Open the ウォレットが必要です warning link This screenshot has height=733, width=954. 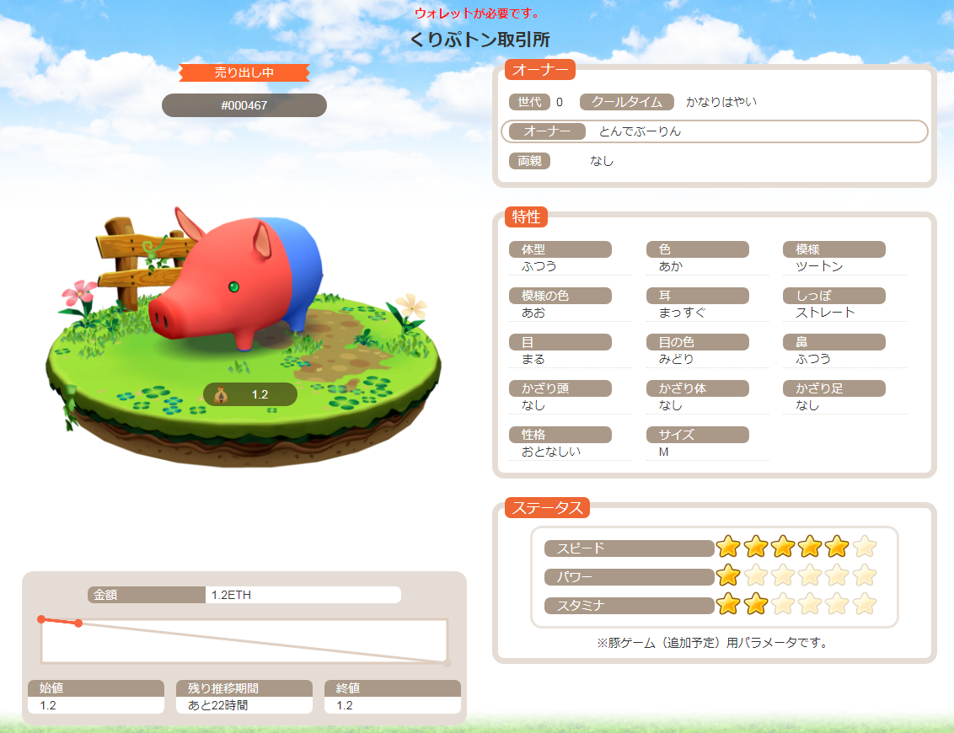click(x=477, y=13)
